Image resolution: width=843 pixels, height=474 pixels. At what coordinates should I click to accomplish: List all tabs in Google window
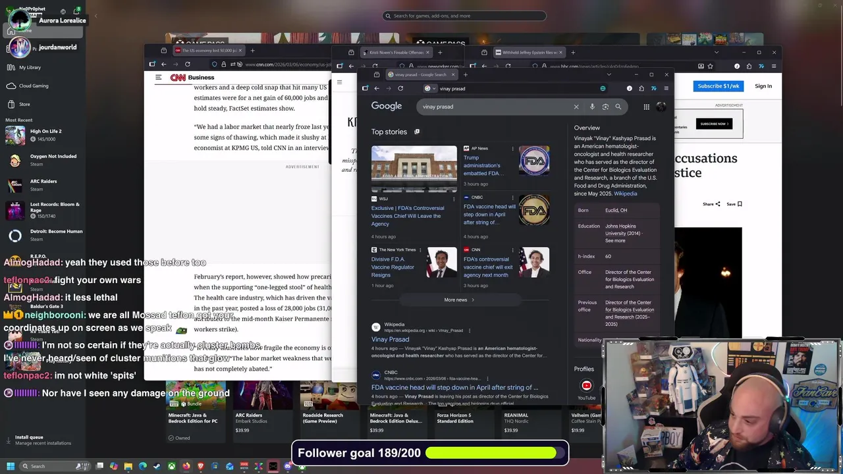pos(609,74)
